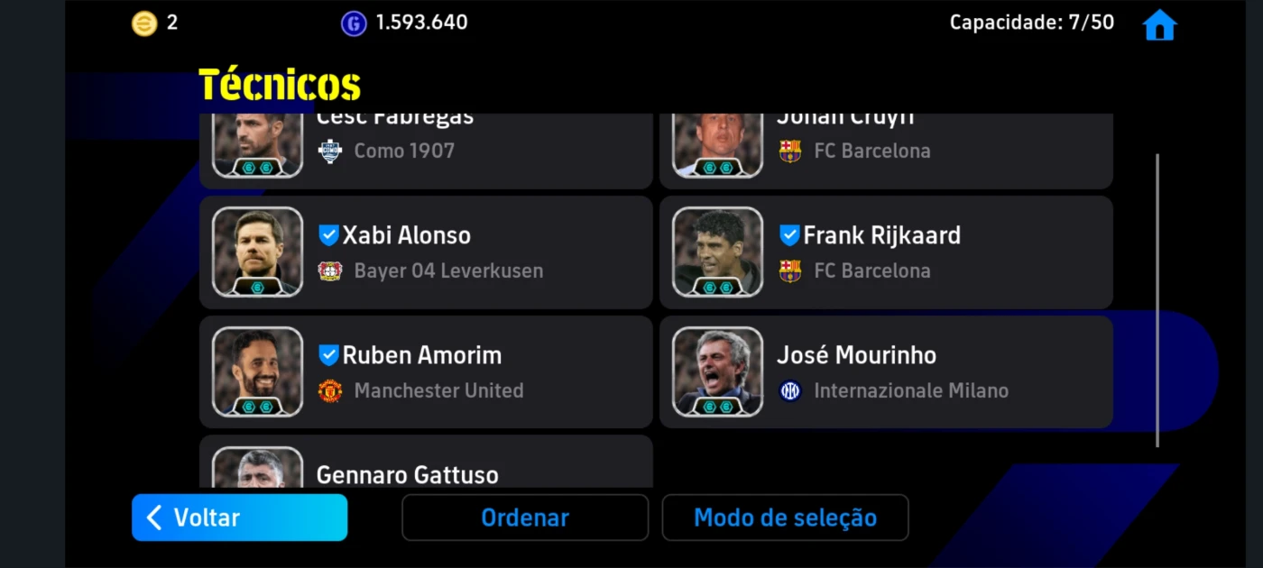Tap the blue home icon
Image resolution: width=1263 pixels, height=568 pixels.
pyautogui.click(x=1159, y=25)
